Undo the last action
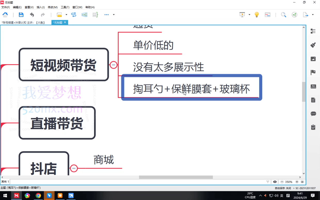320x200 pixels. point(32,15)
